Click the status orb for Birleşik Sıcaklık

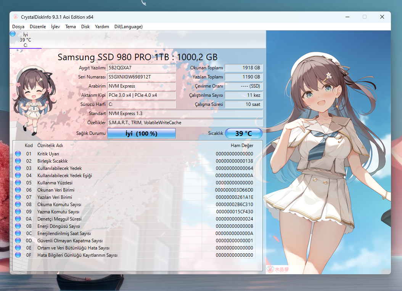click(18, 161)
